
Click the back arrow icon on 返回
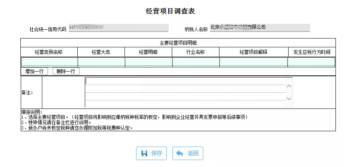click(179, 154)
